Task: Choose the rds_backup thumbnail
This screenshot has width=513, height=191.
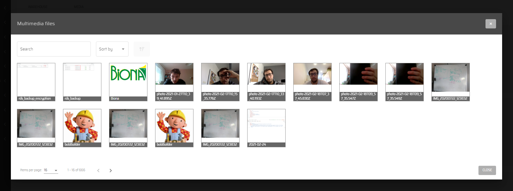Action: point(82,82)
